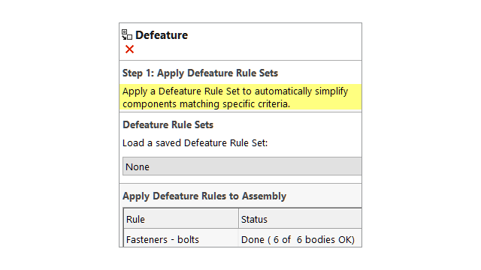Sort the table by the Rule column
481x270 pixels.
pos(181,219)
